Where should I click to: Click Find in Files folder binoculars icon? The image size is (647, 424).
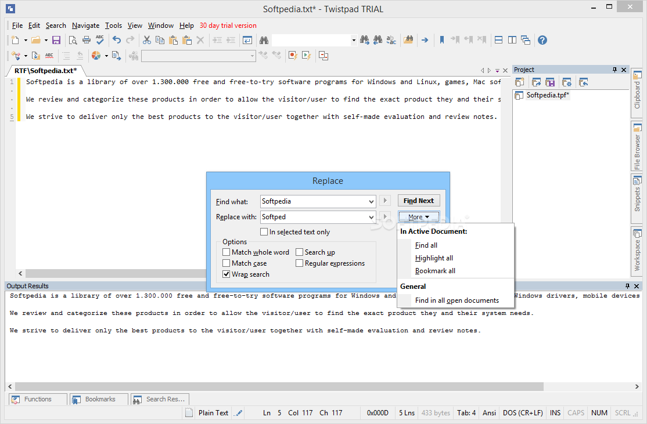coord(408,40)
